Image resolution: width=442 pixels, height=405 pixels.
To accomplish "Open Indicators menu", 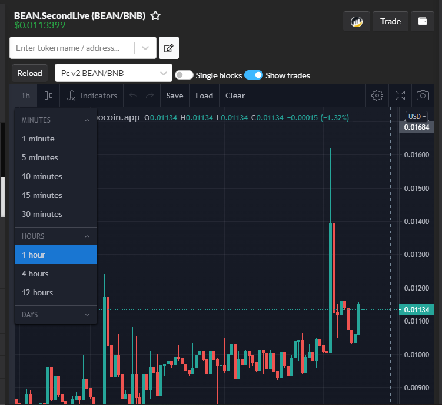I will [92, 96].
